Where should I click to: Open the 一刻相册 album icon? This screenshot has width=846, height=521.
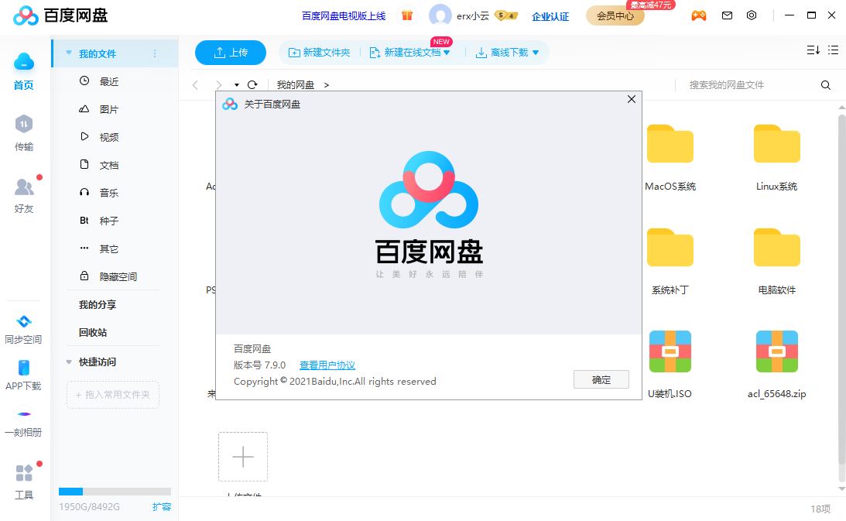(24, 414)
